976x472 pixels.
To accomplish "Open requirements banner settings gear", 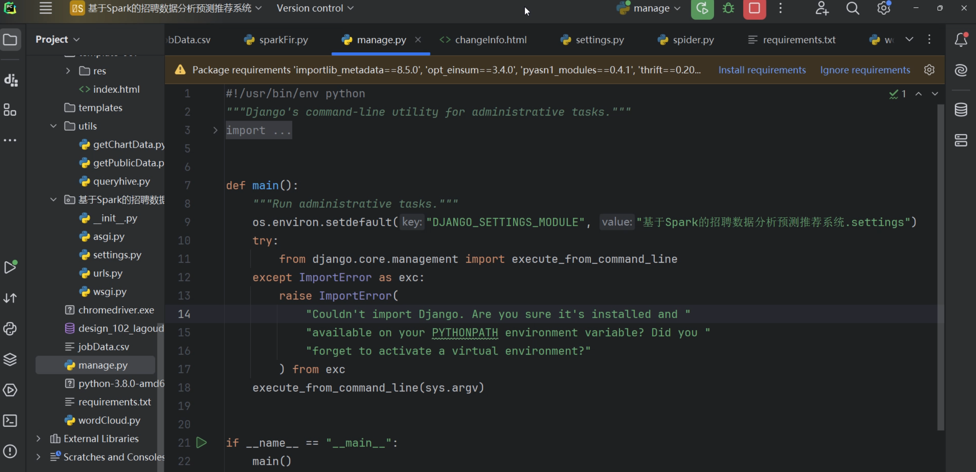I will 929,70.
